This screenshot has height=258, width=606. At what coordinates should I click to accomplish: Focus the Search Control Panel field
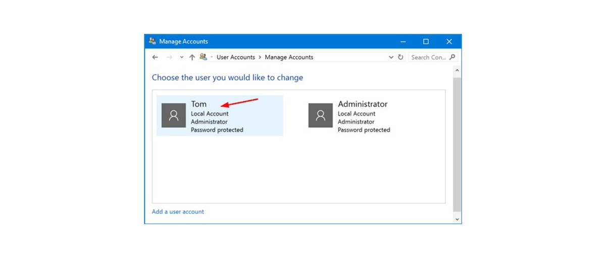pyautogui.click(x=433, y=58)
